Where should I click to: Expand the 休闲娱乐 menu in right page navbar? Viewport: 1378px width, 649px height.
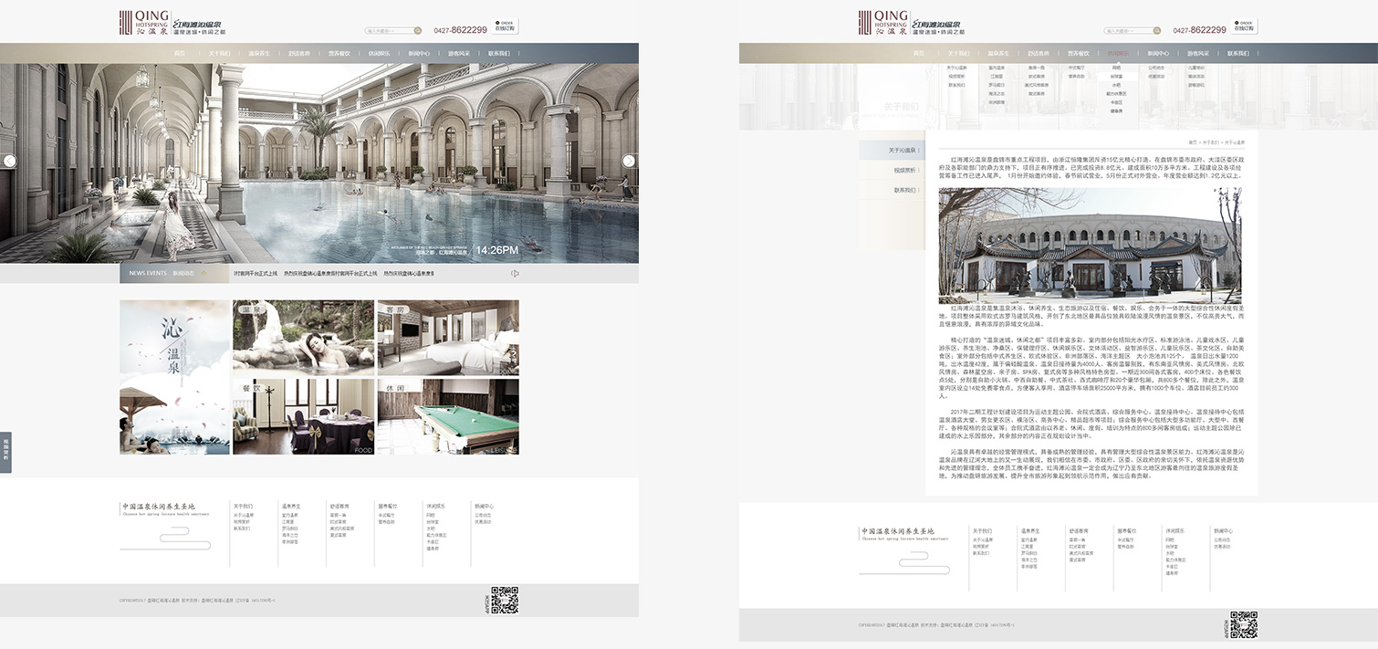click(x=1119, y=54)
